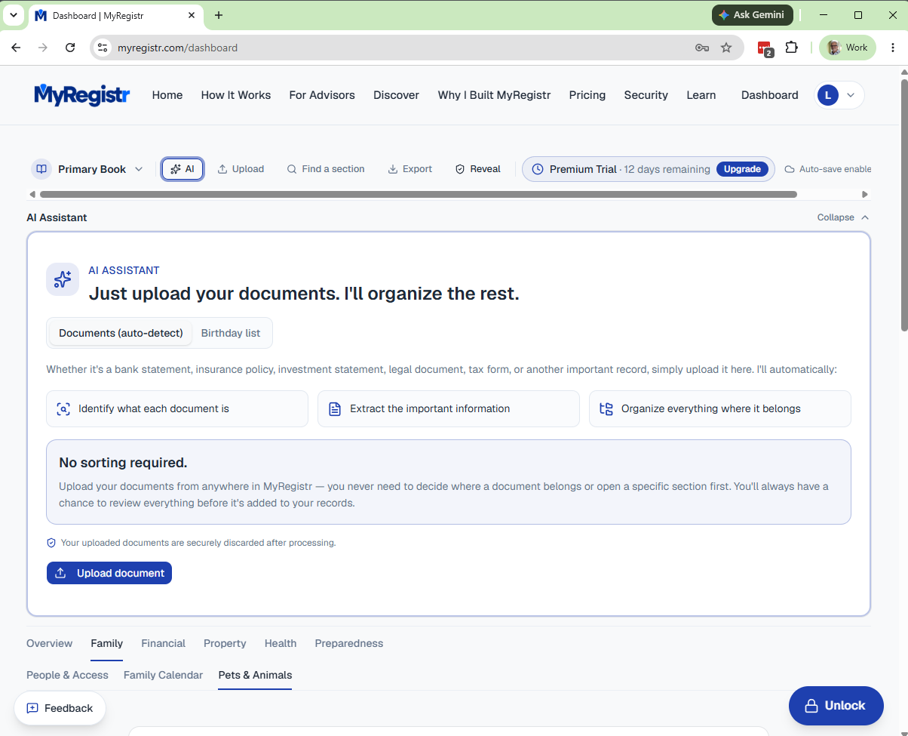Click the page vertical scrollbar thumb
This screenshot has width=908, height=736.
tap(903, 204)
